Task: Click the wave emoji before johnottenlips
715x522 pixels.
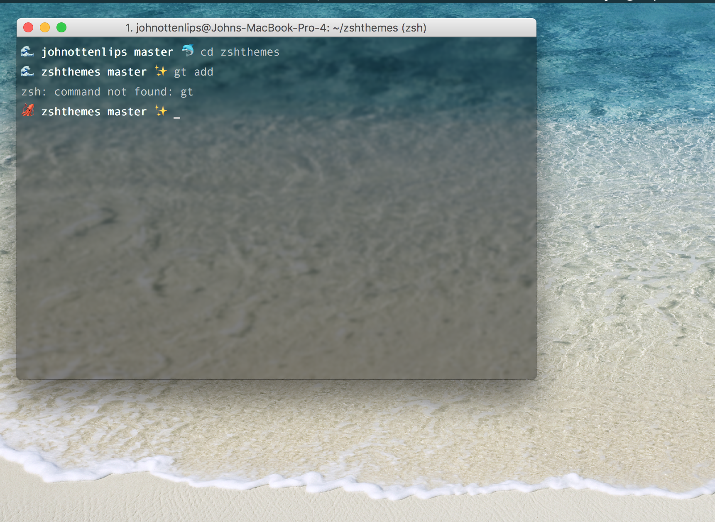Action: pyautogui.click(x=28, y=51)
